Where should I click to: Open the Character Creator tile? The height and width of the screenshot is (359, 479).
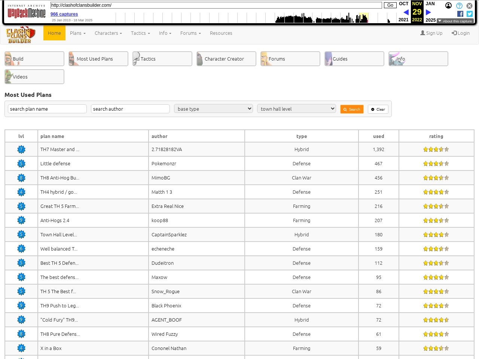point(226,59)
